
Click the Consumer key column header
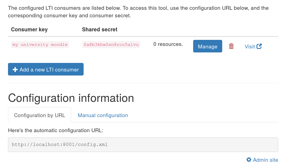[x=29, y=30]
